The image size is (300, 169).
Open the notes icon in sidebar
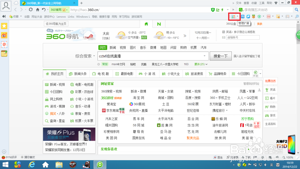point(4,54)
